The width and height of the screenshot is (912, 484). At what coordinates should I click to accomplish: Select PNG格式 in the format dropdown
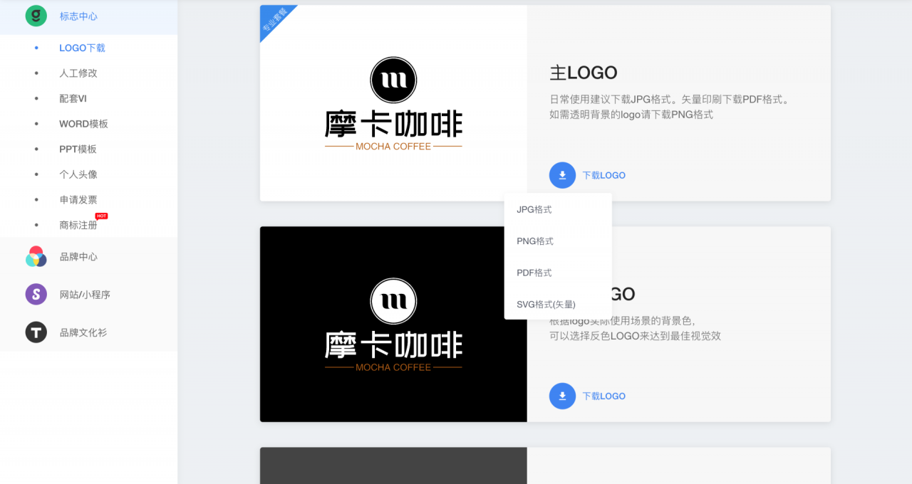534,241
